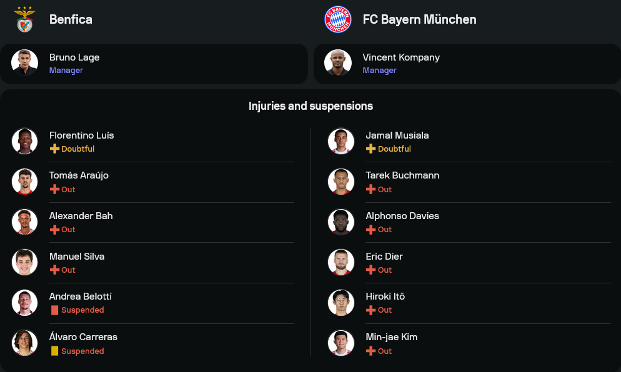
Task: Select Alphonso Davies's player avatar
Action: point(341,222)
